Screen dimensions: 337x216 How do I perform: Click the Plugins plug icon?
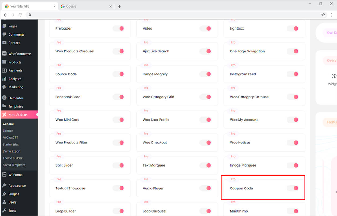(x=4, y=194)
